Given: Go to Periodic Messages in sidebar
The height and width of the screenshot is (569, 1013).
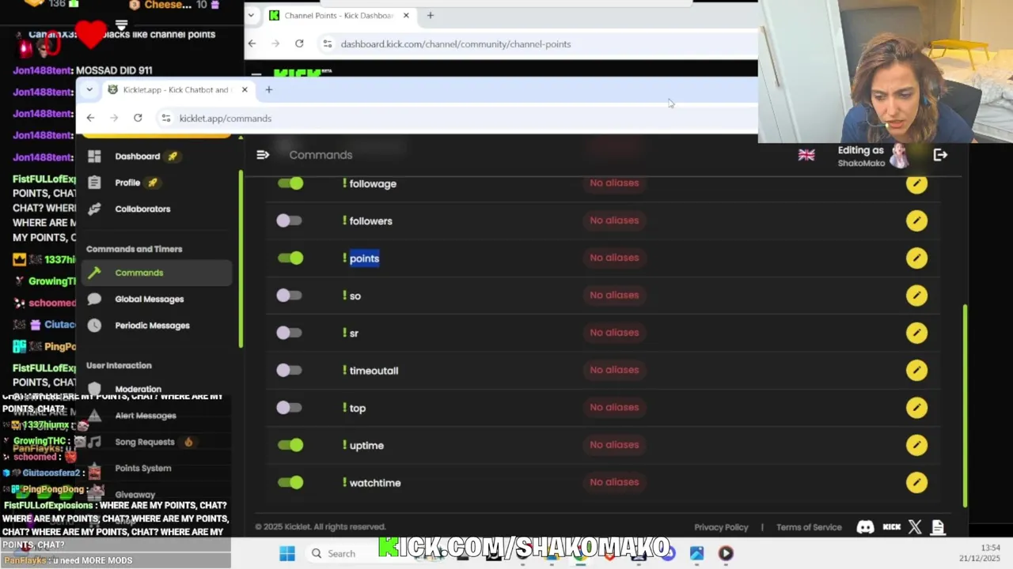Looking at the screenshot, I should coord(152,326).
